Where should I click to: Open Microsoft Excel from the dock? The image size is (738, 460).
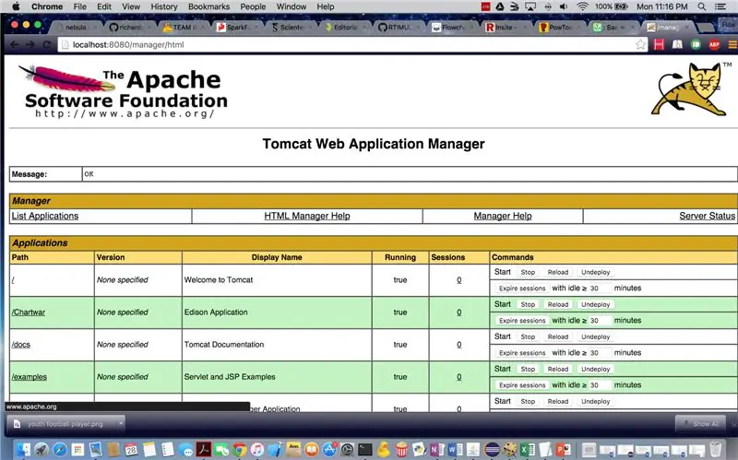click(527, 450)
